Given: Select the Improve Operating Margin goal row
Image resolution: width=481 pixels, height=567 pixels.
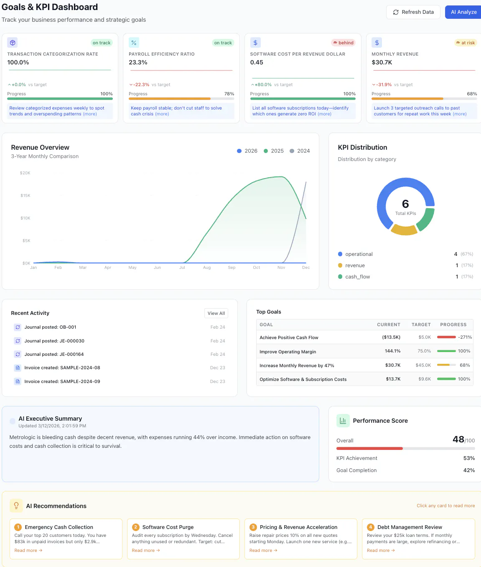Looking at the screenshot, I should pos(365,351).
